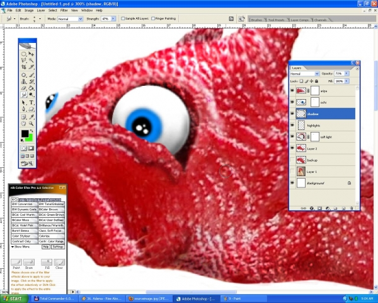Select the Paint Bucket tool
Image resolution: width=378 pixels, height=303 pixels.
pos(31,88)
